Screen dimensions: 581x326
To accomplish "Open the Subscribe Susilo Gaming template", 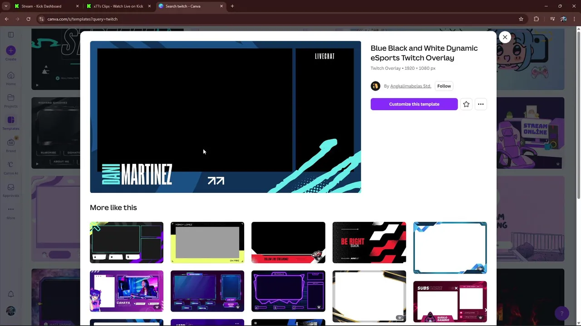I will [450, 302].
